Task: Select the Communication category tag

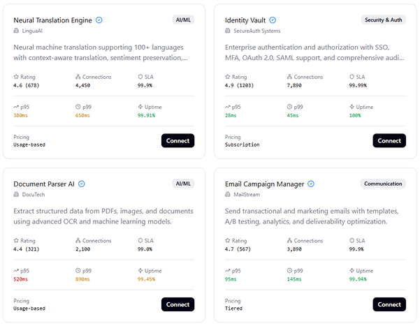Action: point(383,184)
